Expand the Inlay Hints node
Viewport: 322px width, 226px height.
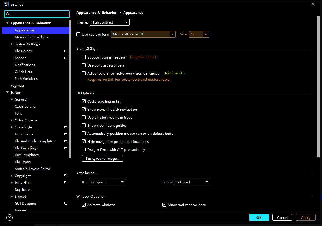tap(11, 182)
